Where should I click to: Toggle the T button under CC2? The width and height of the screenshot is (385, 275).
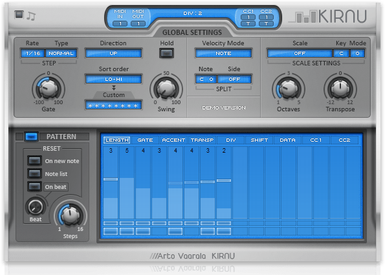266,24
